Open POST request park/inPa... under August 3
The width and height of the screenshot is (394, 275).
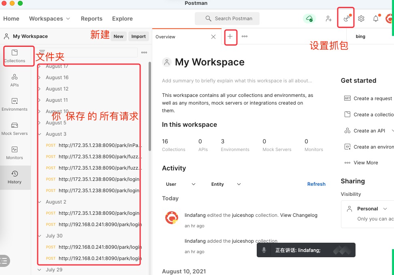pyautogui.click(x=94, y=145)
